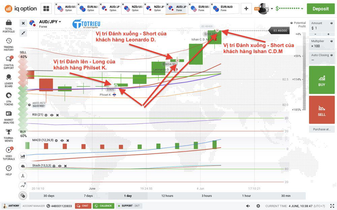This screenshot has width=337, height=210.
Task: Open Chats & Support in the sidebar
Action: pyautogui.click(x=9, y=62)
